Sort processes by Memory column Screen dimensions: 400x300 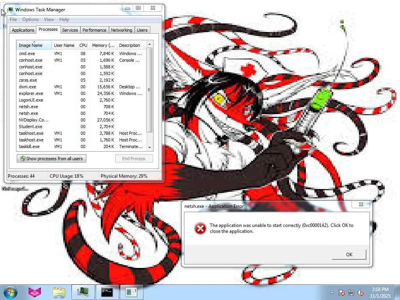pos(103,45)
